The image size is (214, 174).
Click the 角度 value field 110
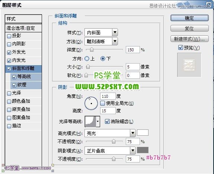click(108, 96)
